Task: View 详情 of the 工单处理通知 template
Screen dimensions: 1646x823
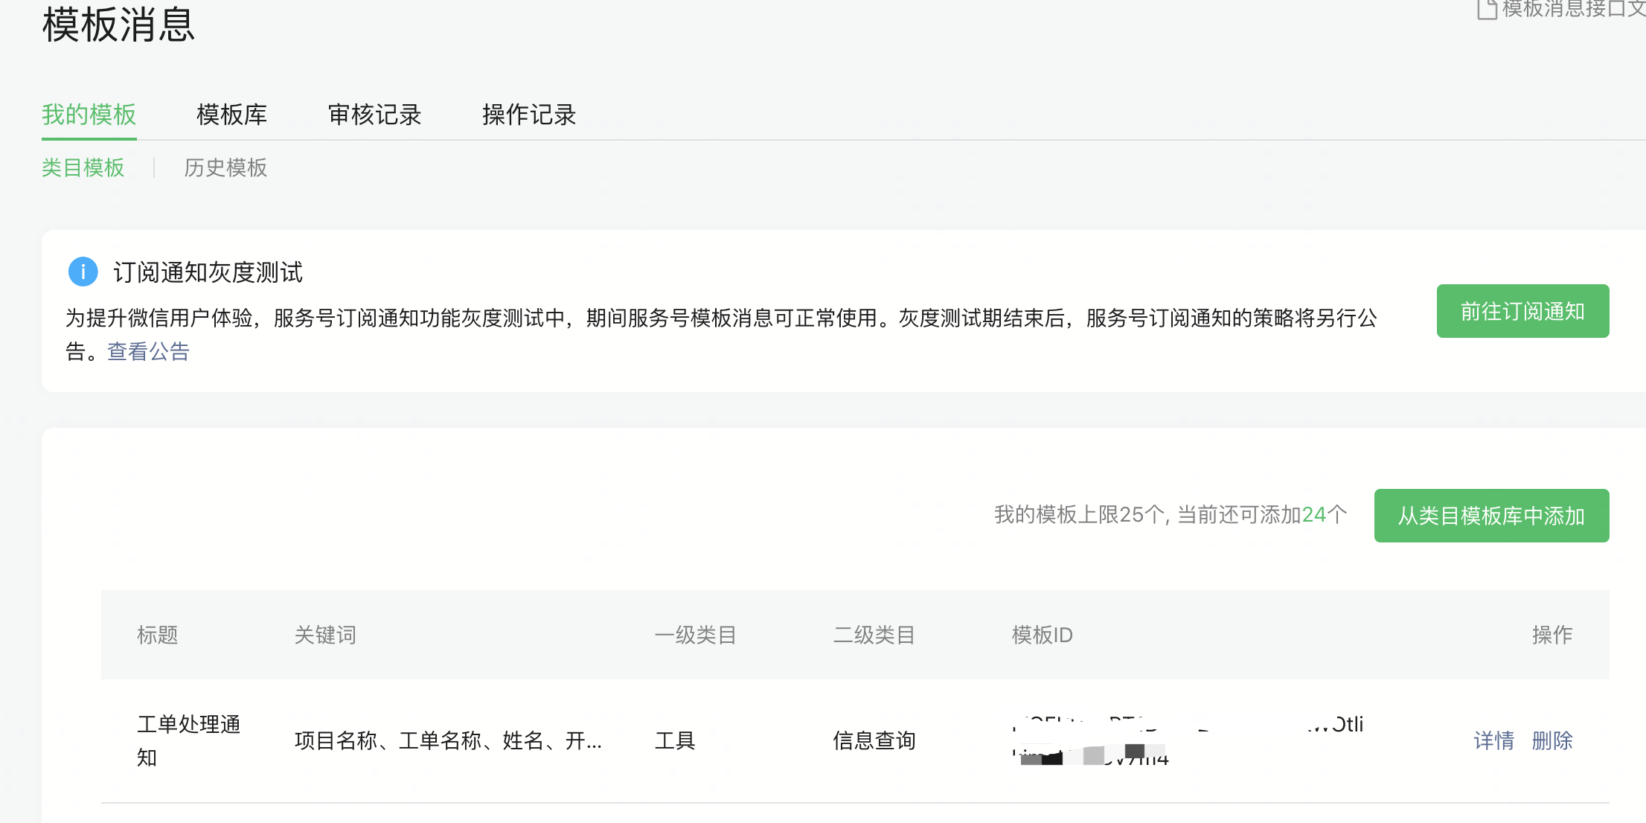Action: [x=1493, y=740]
